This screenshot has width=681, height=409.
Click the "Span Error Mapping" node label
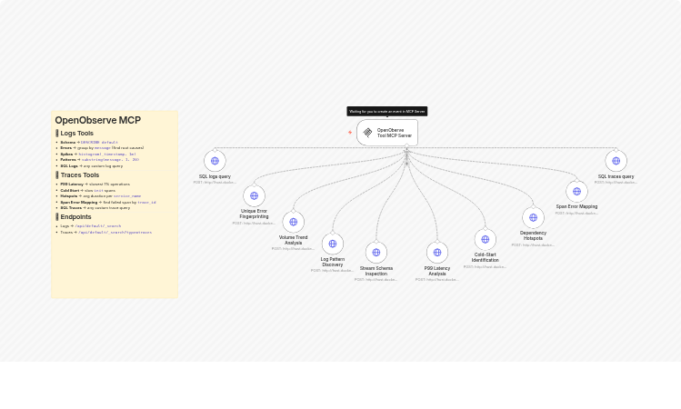[x=576, y=206]
